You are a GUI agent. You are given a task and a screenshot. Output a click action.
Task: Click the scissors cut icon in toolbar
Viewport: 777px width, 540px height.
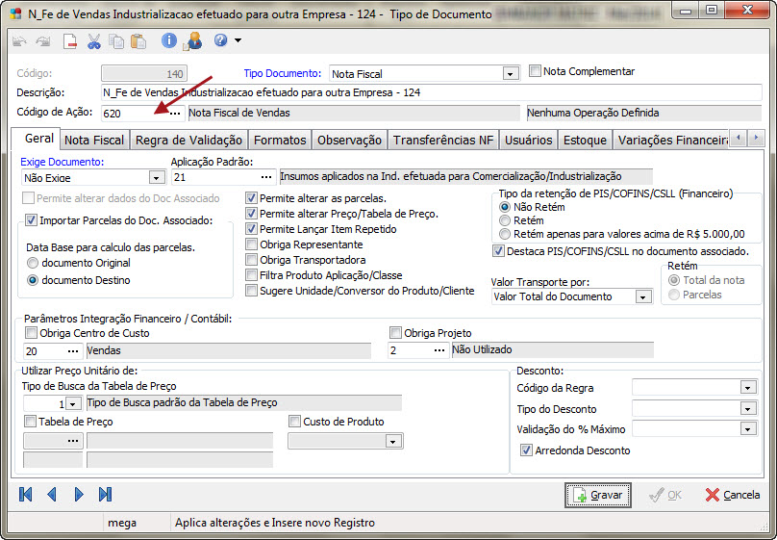pos(93,40)
